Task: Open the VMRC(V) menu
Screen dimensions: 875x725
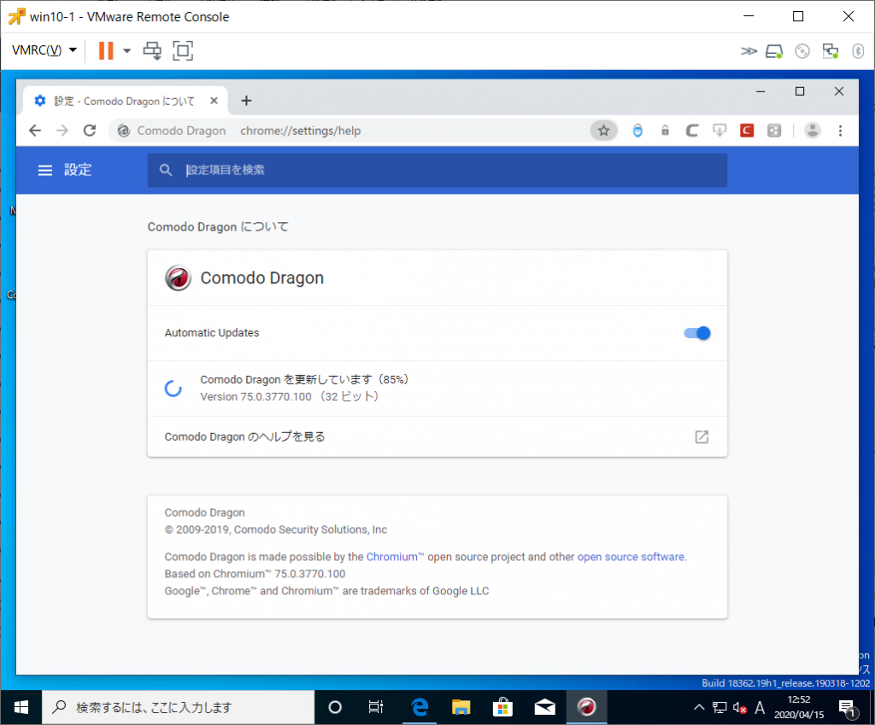Action: pos(44,50)
